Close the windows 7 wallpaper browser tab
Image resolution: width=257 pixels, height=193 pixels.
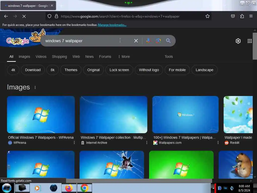(x=52, y=6)
